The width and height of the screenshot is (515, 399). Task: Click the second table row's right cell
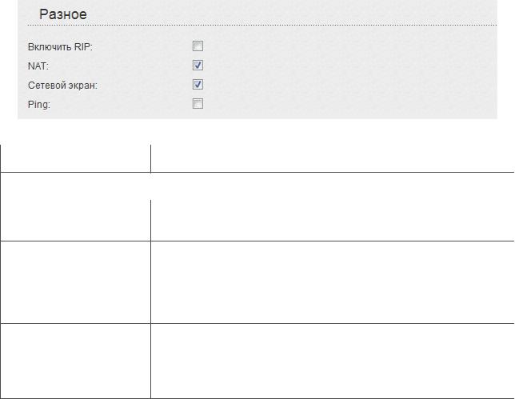[331, 219]
